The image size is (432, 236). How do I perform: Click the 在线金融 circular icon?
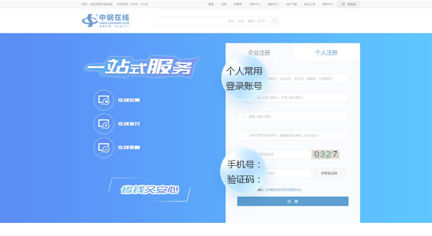pos(104,148)
